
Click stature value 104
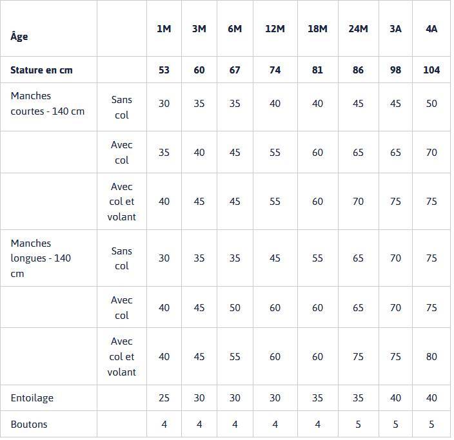pyautogui.click(x=431, y=70)
